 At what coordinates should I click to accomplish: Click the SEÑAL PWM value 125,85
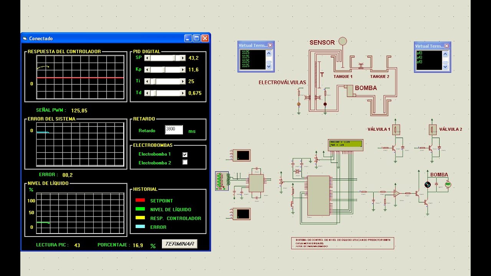[x=79, y=111]
